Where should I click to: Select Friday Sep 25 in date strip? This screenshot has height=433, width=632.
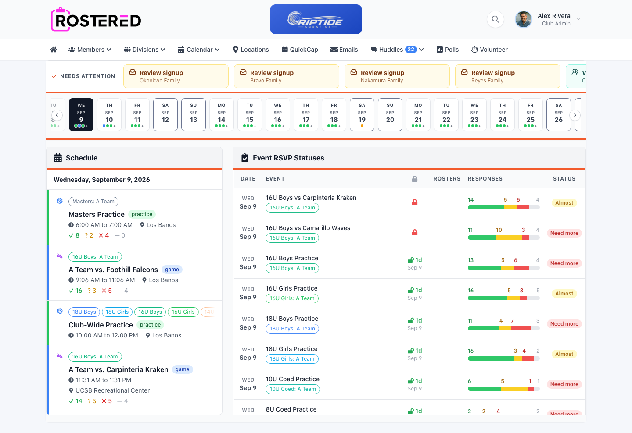[531, 115]
